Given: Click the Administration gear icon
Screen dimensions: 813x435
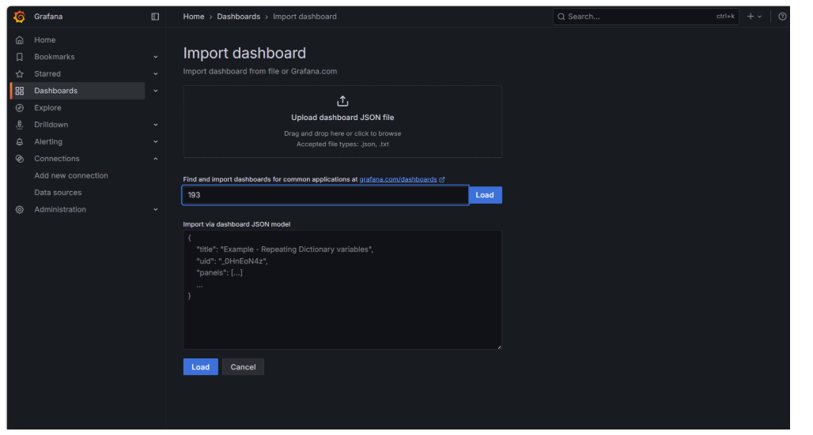Looking at the screenshot, I should (20, 210).
